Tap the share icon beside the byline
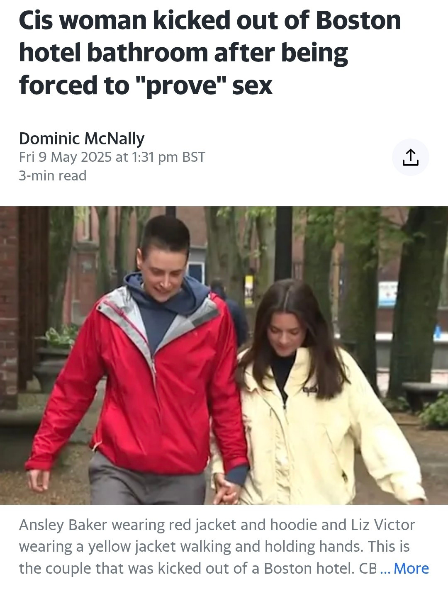This screenshot has width=448, height=589. click(x=410, y=157)
